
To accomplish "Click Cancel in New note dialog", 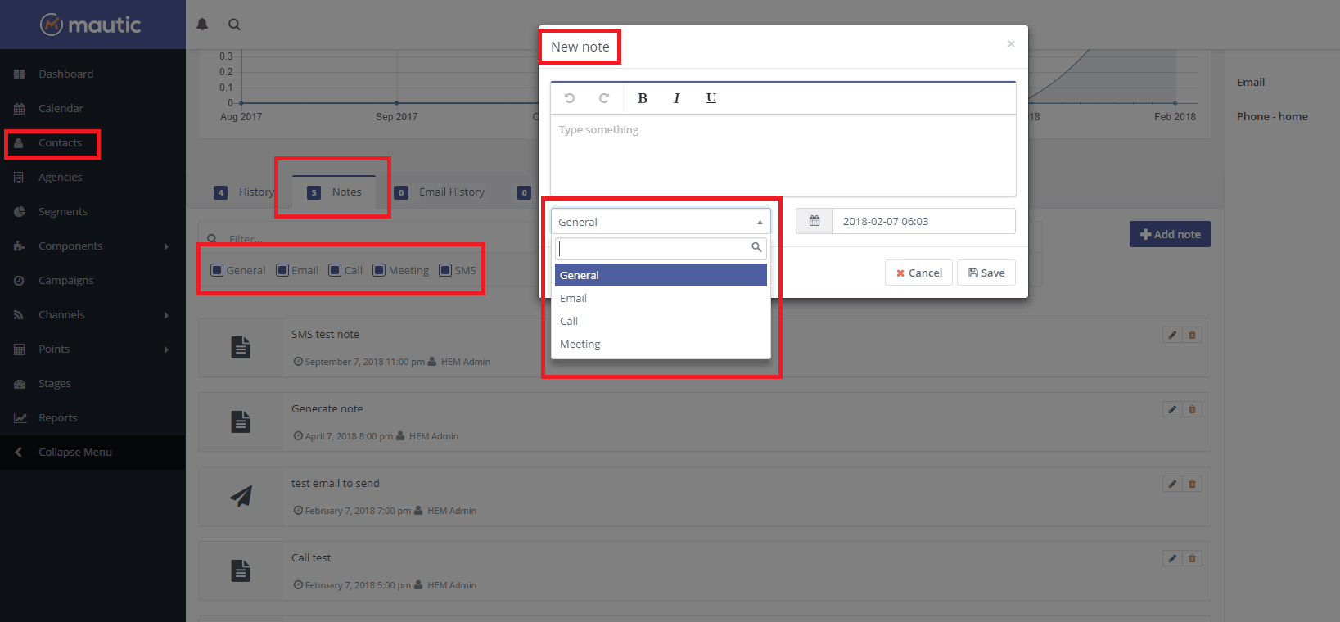I will click(x=918, y=273).
